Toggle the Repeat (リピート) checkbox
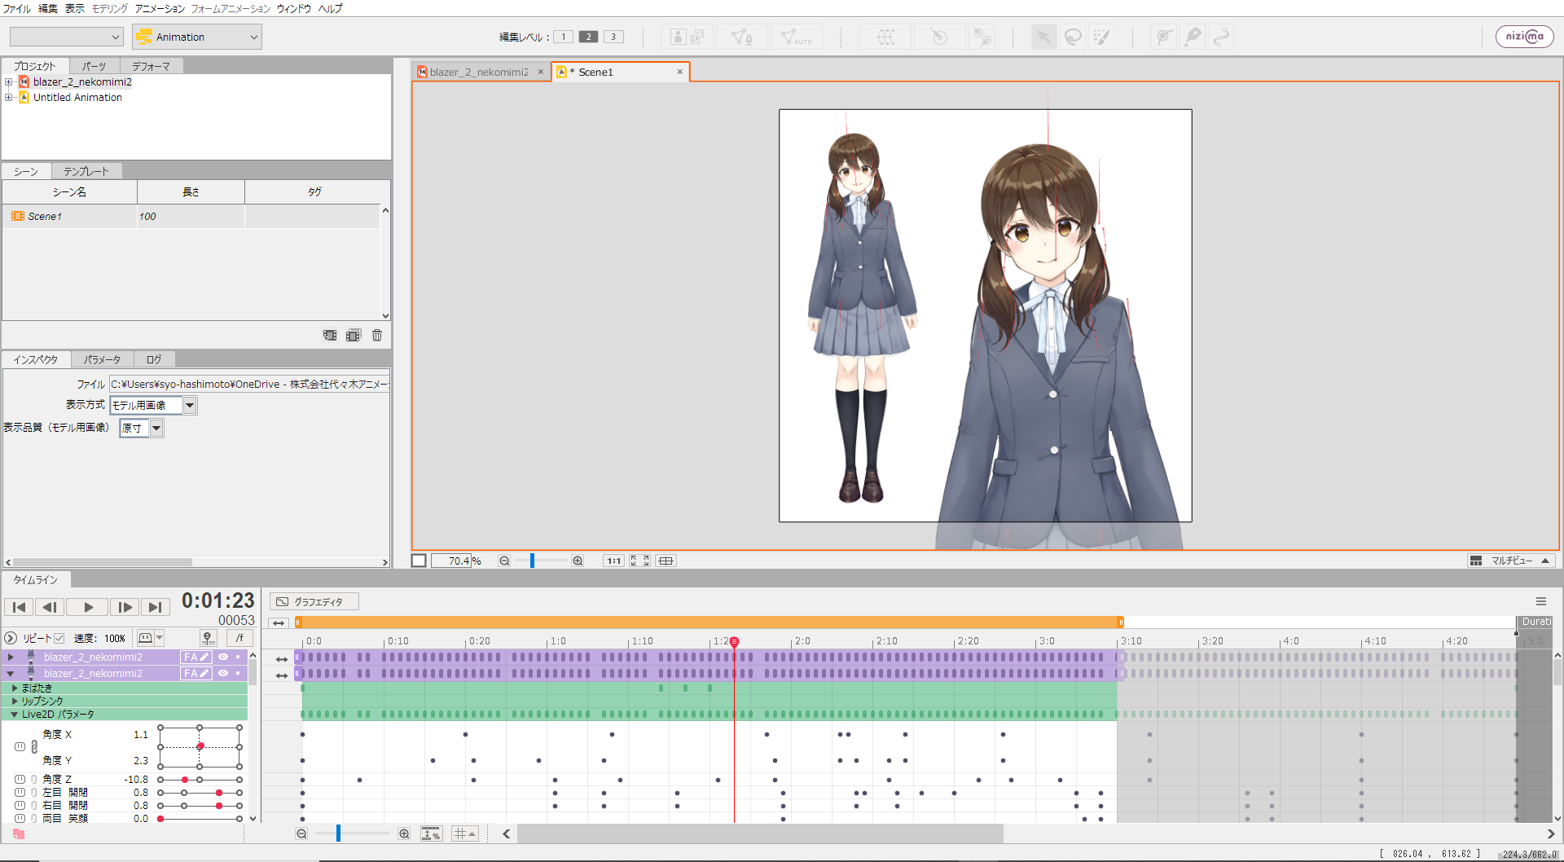Screen dimensions: 1564x862 (59, 638)
